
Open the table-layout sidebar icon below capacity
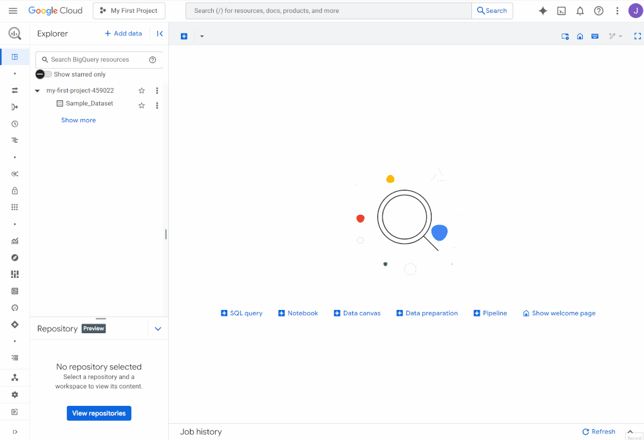pos(15,291)
